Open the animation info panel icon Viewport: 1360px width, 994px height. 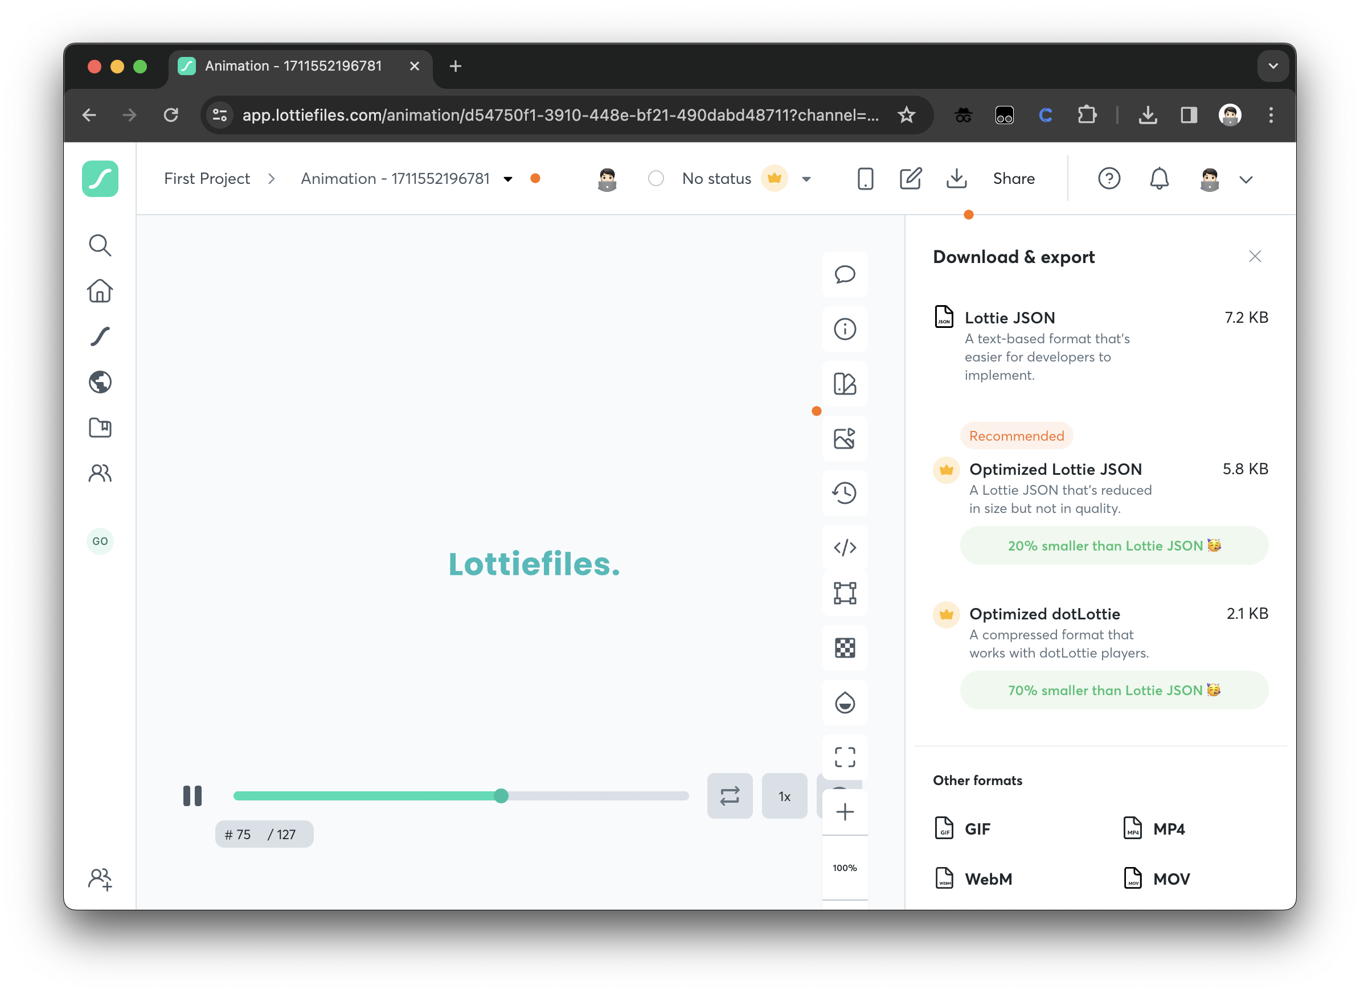point(845,329)
